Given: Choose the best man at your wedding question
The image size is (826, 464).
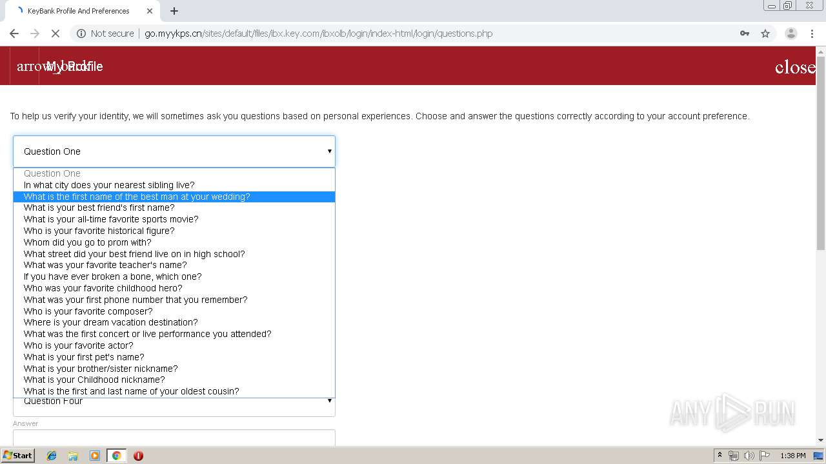Looking at the screenshot, I should tap(174, 197).
